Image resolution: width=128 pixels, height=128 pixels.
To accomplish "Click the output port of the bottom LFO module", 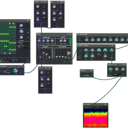I will (45, 90).
